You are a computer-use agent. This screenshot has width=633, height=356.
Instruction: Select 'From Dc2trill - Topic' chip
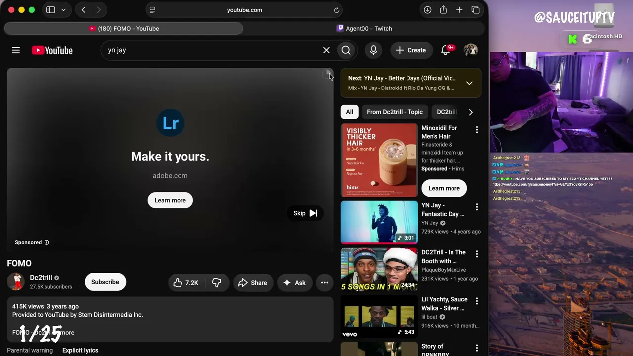[x=395, y=112]
